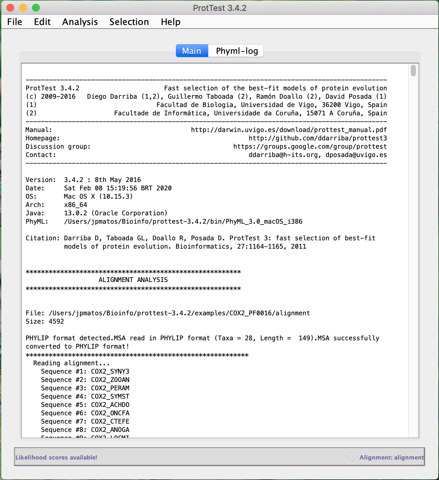Click the Universidade da Coruña affiliation line
The image size is (439, 480).
point(206,113)
